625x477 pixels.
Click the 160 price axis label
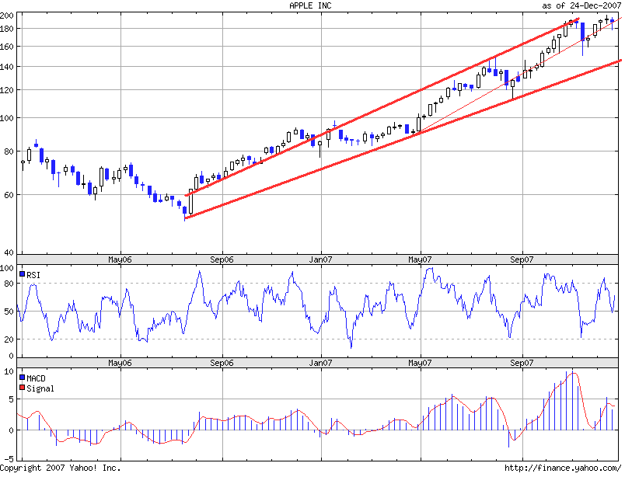7,47
